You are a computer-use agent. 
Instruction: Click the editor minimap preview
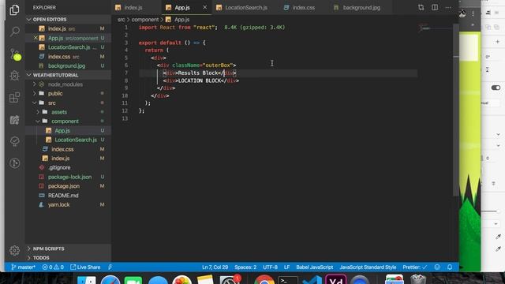point(435,29)
